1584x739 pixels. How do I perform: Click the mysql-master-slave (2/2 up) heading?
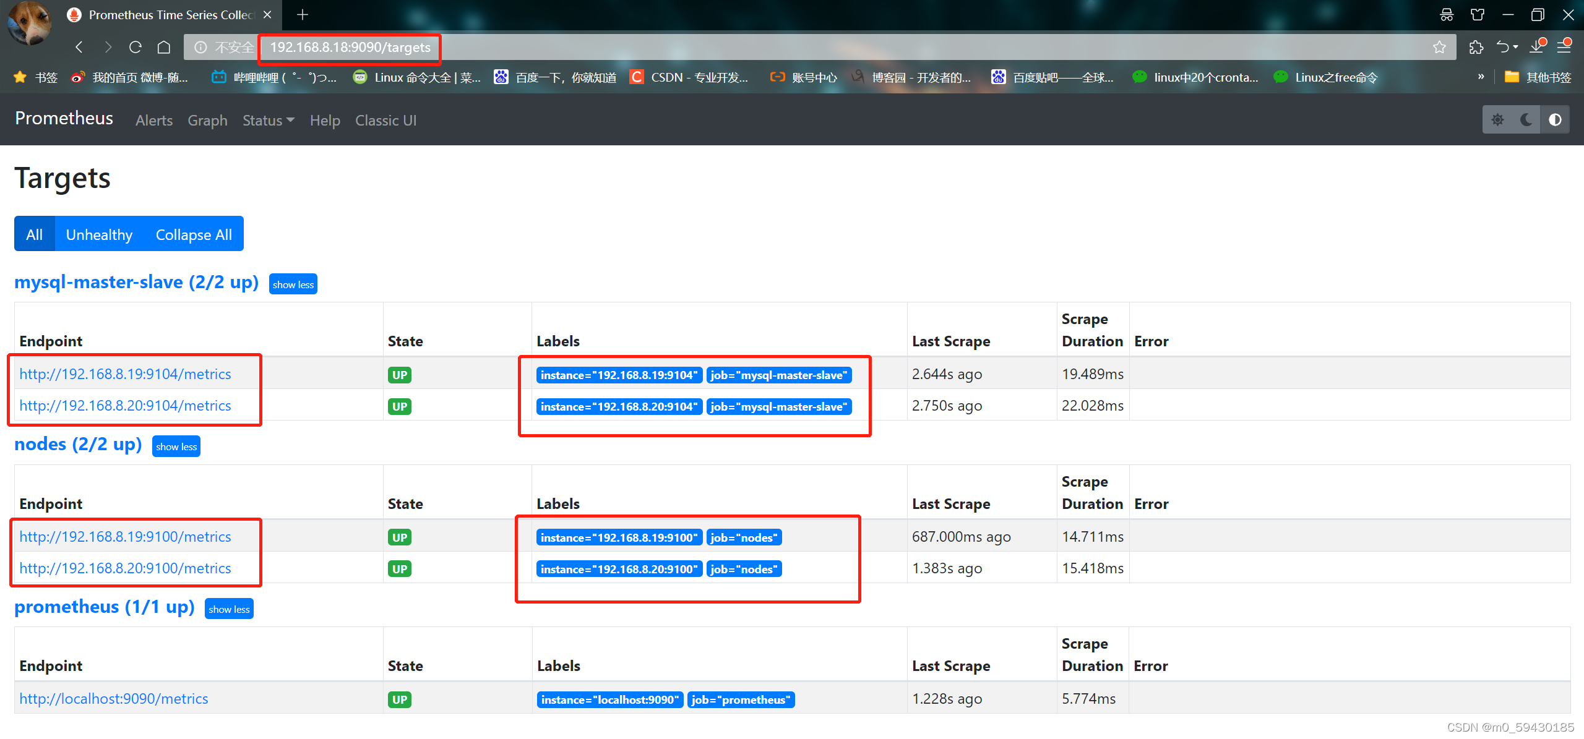pyautogui.click(x=137, y=282)
